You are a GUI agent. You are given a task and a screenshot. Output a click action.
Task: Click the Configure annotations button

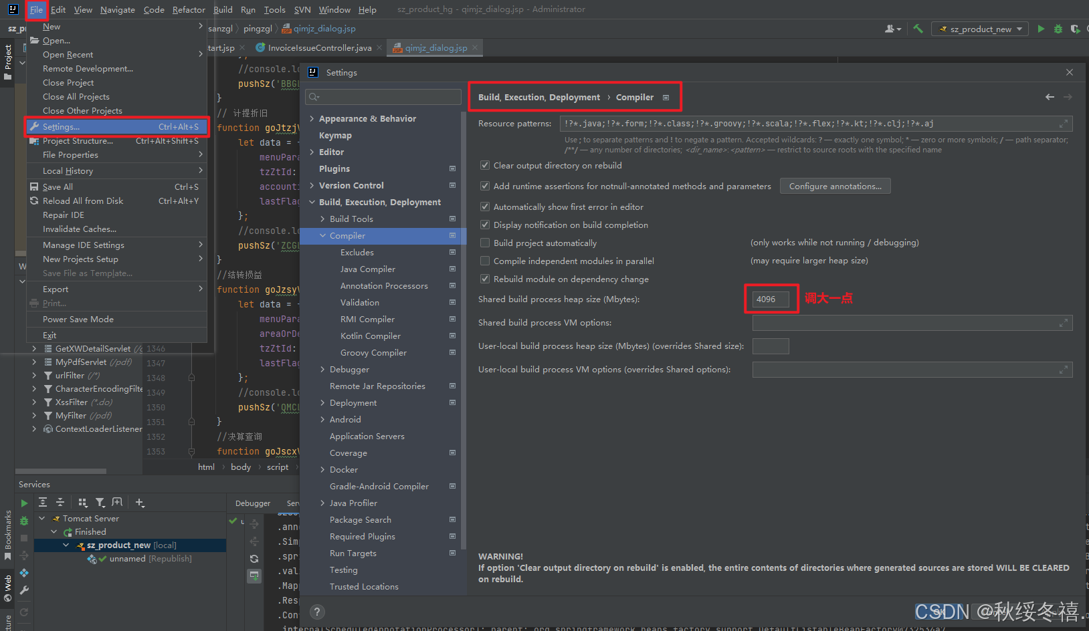point(835,186)
